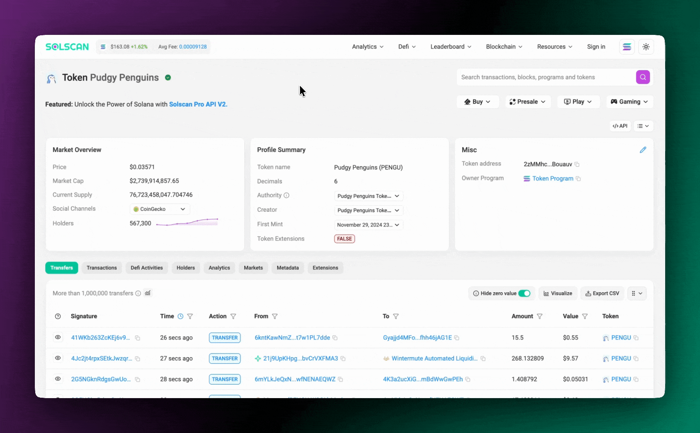Image resolution: width=700 pixels, height=433 pixels.
Task: Switch to the Holders tab
Action: point(185,268)
